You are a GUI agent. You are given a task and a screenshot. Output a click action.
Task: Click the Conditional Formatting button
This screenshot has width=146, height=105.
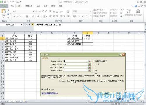[x=99, y=10]
